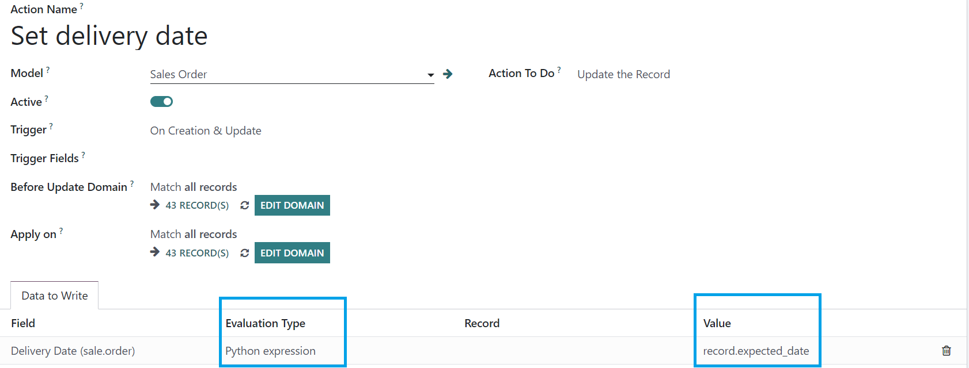Click Edit Domain under Apply on
This screenshot has height=368, width=969.
click(292, 253)
